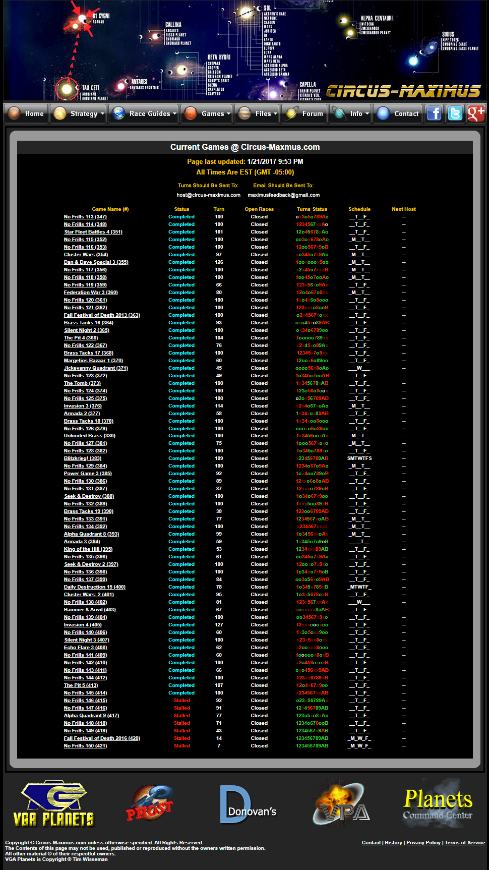Expand the Race Guides menu arrow

pyautogui.click(x=174, y=114)
